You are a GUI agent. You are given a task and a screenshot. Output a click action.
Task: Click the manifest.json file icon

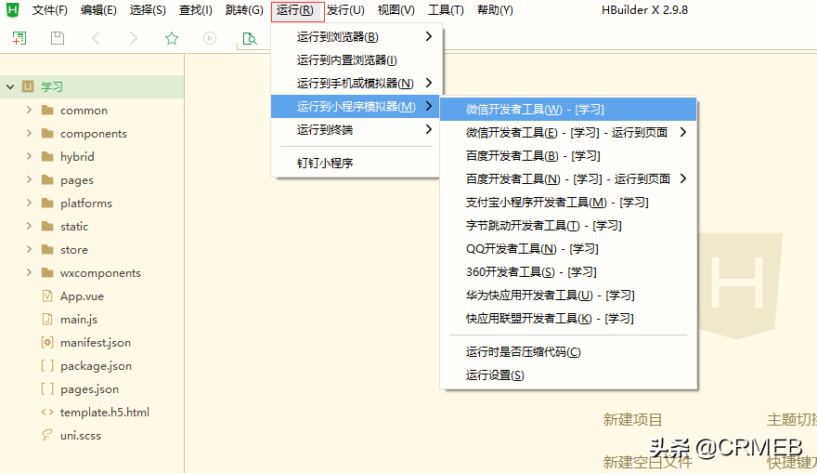pyautogui.click(x=47, y=342)
